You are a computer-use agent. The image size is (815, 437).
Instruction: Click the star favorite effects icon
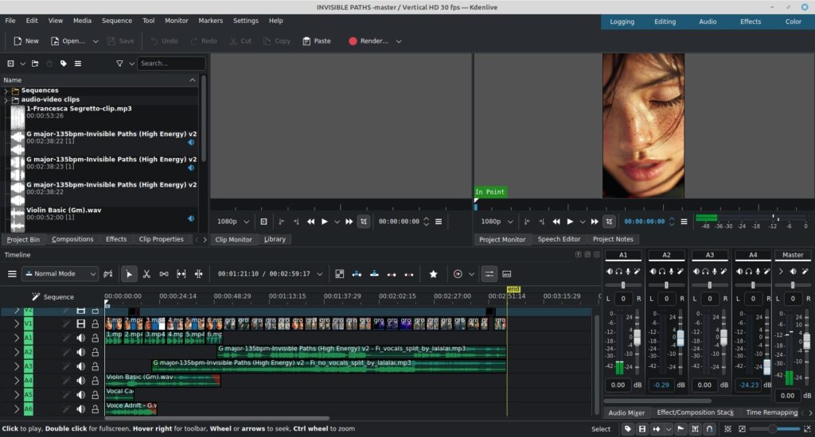pyautogui.click(x=433, y=274)
